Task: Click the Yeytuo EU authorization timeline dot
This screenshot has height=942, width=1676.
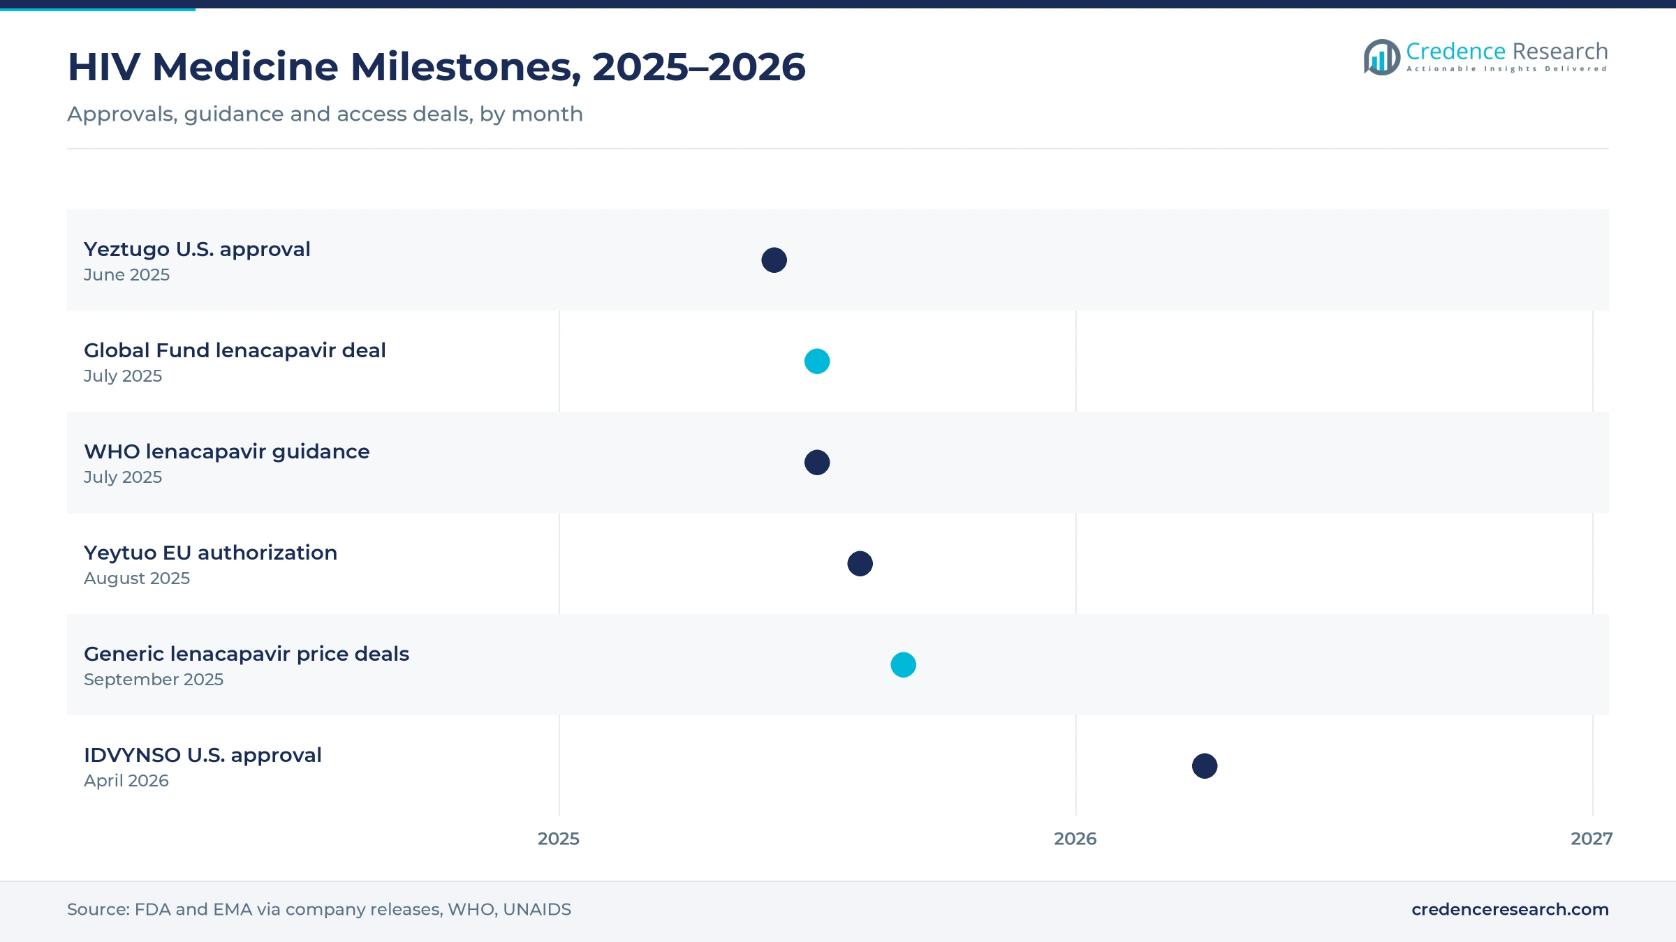Action: [860, 564]
